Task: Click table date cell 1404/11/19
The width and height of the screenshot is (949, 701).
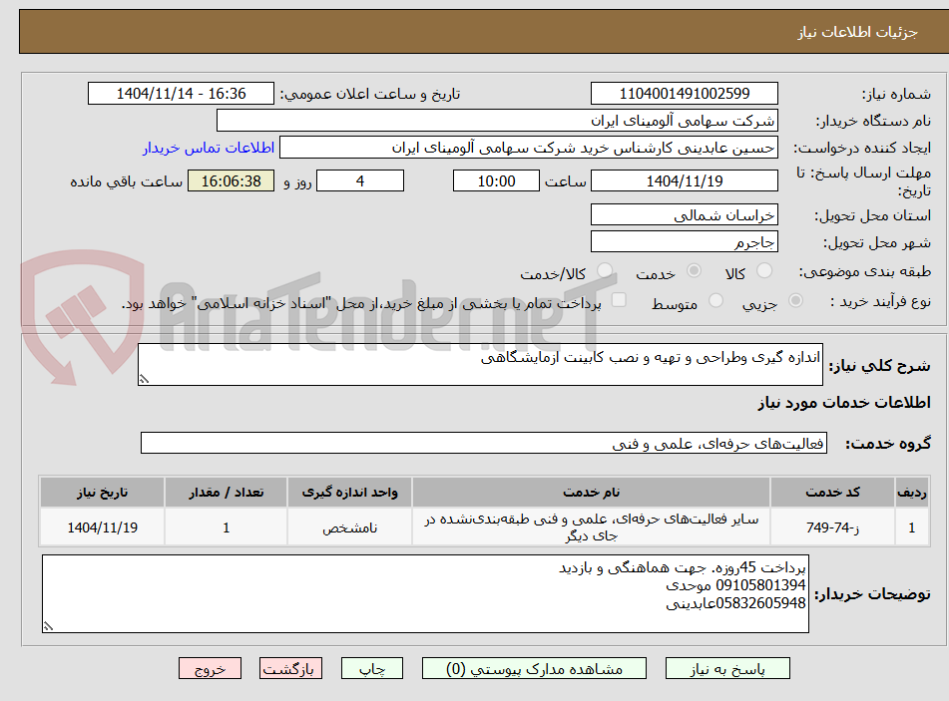Action: pos(102,527)
